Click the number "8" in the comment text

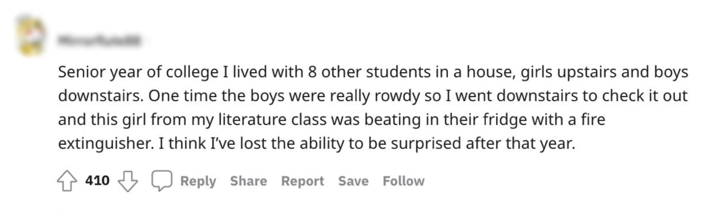tap(312, 72)
